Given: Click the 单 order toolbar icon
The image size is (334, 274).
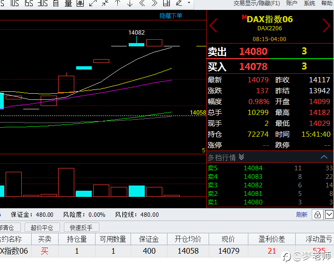Looking at the screenshot, I should point(80,3).
